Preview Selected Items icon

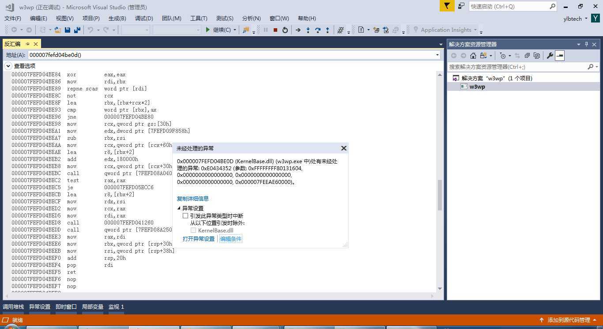click(x=560, y=56)
